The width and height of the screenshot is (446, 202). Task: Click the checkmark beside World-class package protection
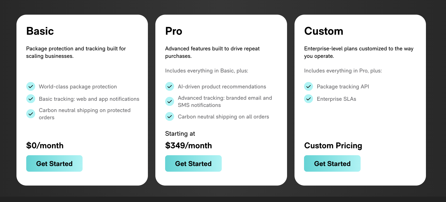[31, 86]
